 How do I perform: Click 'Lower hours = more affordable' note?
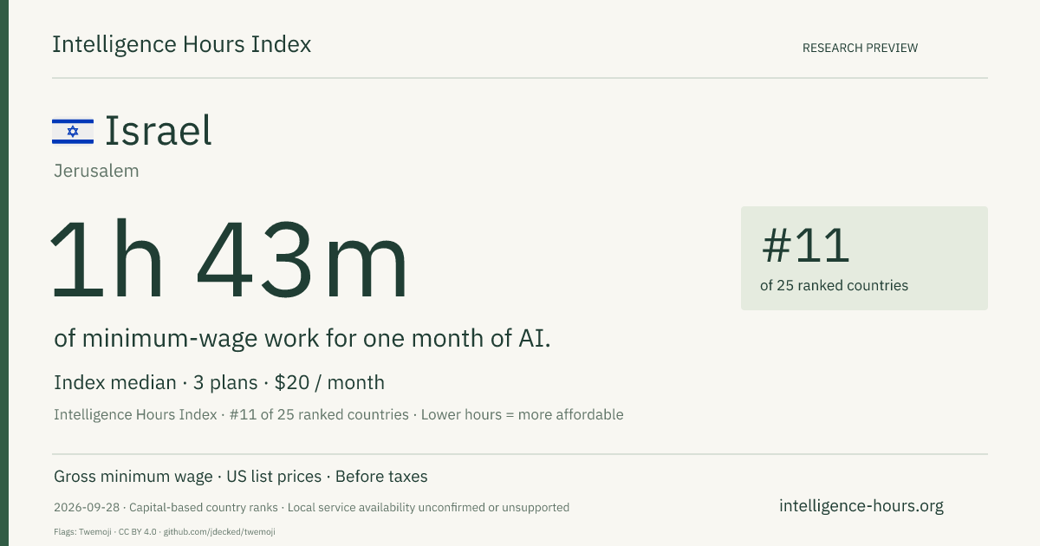click(522, 414)
